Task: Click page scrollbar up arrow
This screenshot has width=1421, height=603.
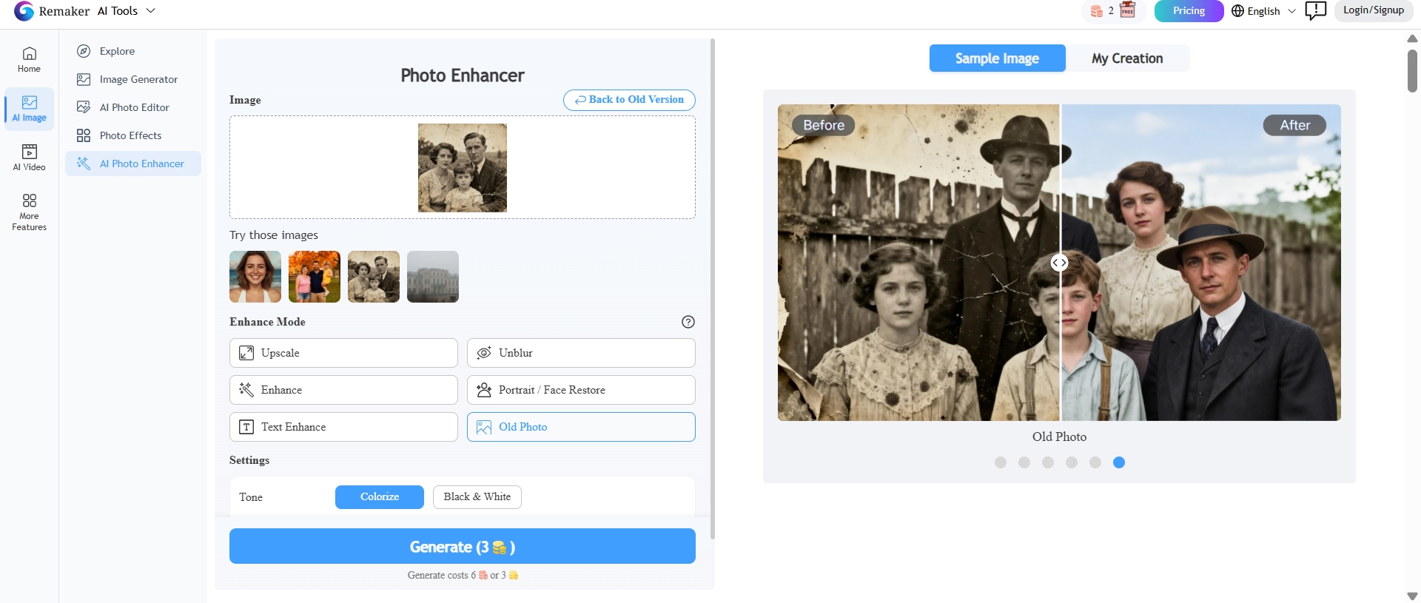Action: tap(1412, 38)
